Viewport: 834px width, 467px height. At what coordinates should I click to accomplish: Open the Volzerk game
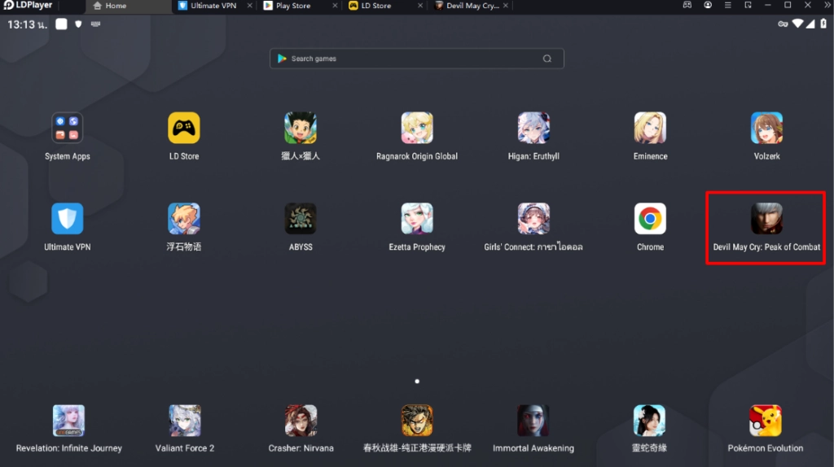[766, 128]
